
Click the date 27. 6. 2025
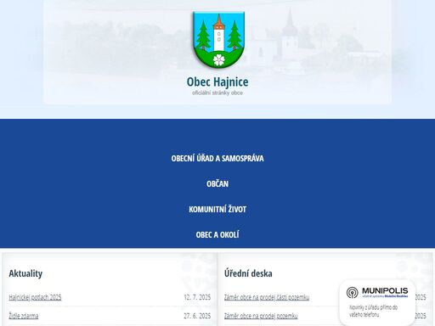pyautogui.click(x=197, y=316)
